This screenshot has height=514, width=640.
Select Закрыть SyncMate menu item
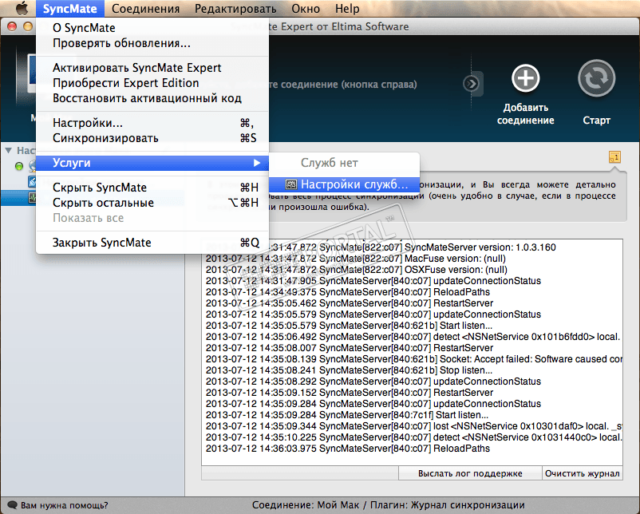pyautogui.click(x=152, y=243)
